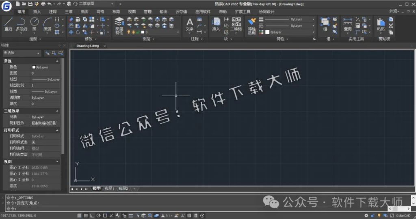Collapse the 打印样式 properties section
The image size is (416, 219).
57,130
